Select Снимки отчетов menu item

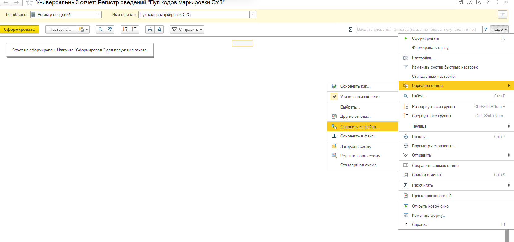pos(456,175)
